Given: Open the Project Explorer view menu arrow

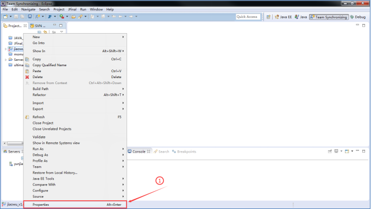Looking at the screenshot, I should point(61,31).
